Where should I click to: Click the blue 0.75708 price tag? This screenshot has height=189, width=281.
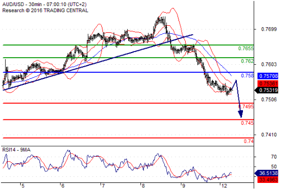coord(268,76)
